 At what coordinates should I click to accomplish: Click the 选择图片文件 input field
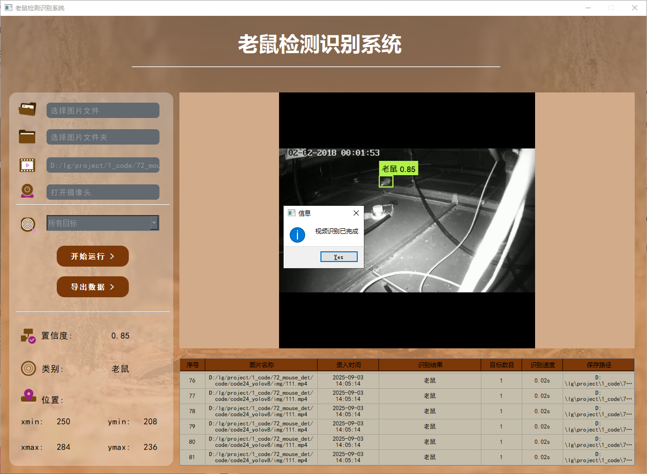(103, 110)
